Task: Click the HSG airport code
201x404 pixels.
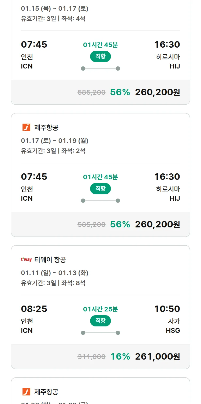Action: click(173, 331)
